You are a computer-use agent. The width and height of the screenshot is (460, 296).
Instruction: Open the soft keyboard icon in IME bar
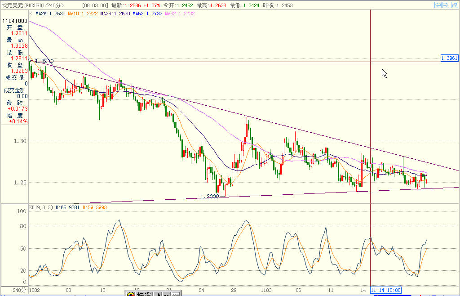point(175,294)
